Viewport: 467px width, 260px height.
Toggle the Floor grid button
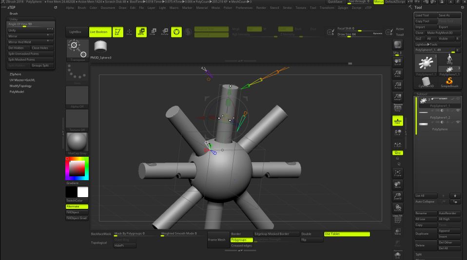[x=398, y=121]
